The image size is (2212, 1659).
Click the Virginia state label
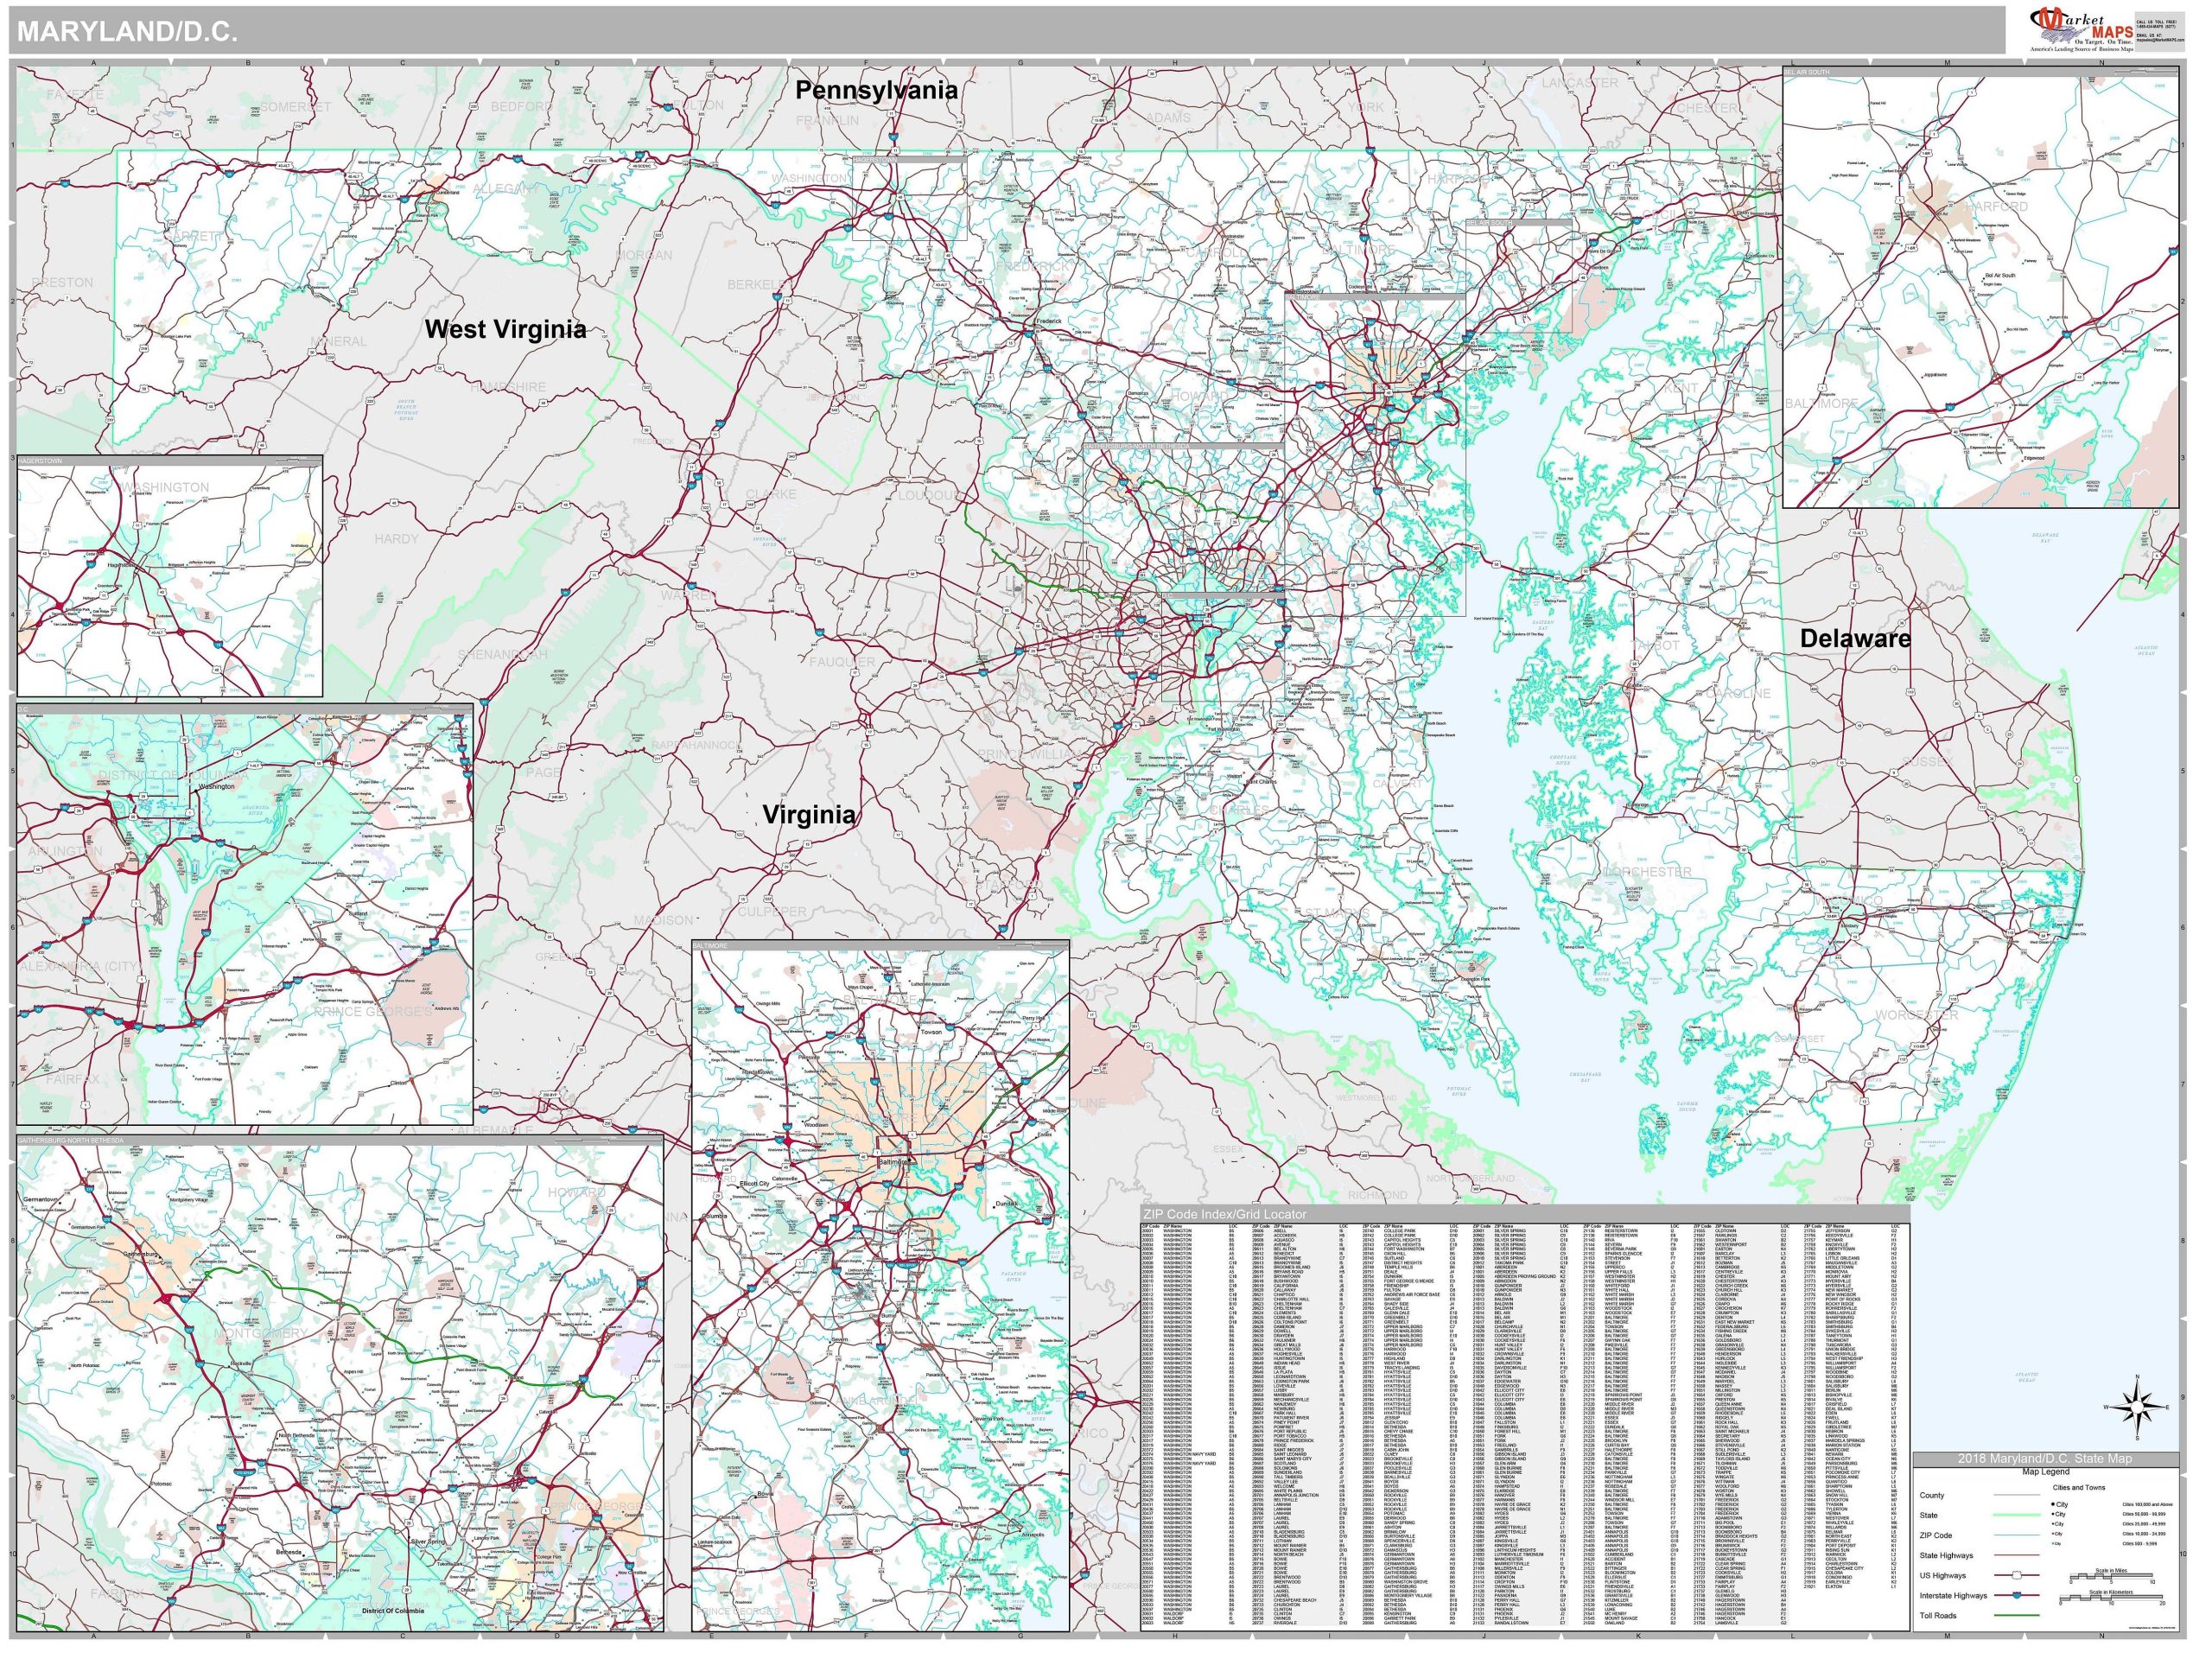click(809, 814)
